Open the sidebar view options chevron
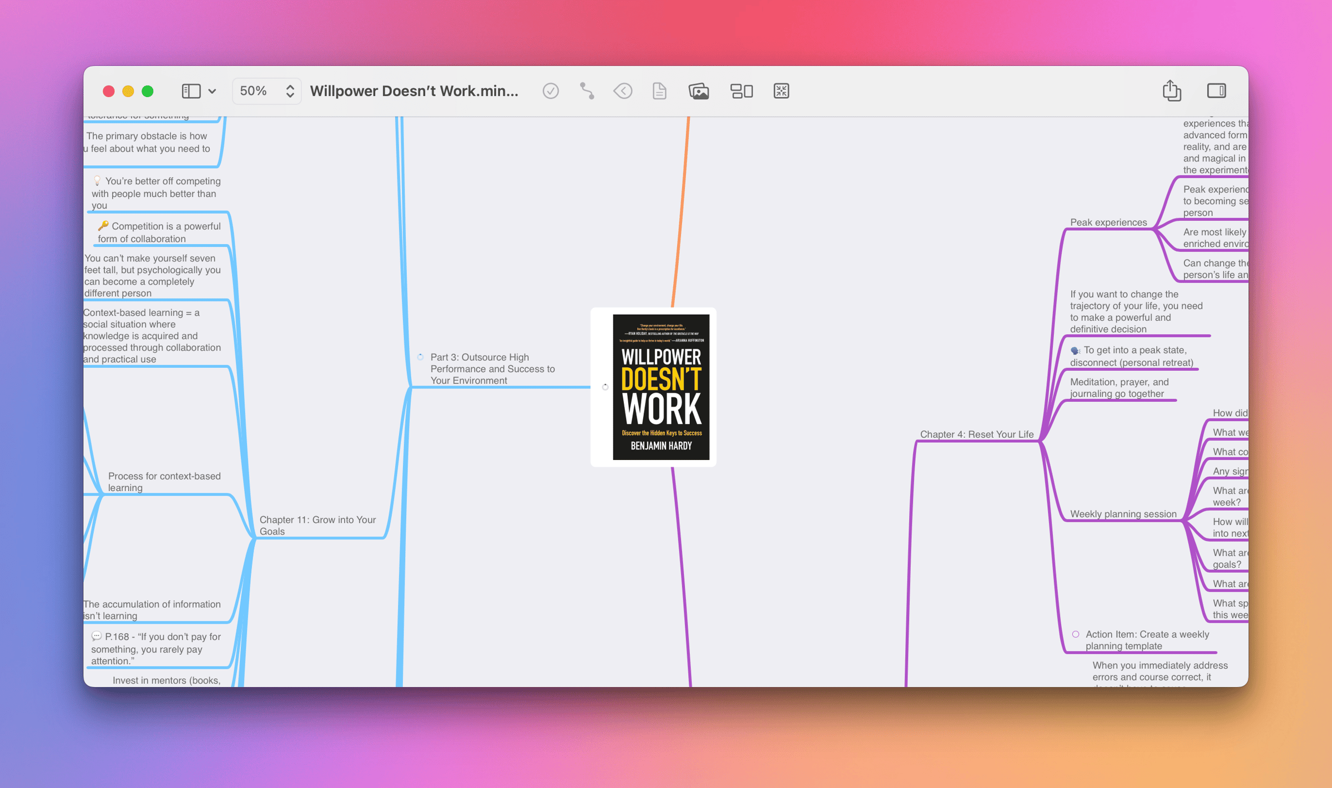The width and height of the screenshot is (1332, 788). (212, 92)
